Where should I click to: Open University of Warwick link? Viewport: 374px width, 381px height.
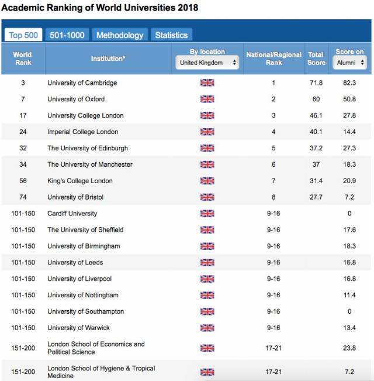click(78, 328)
